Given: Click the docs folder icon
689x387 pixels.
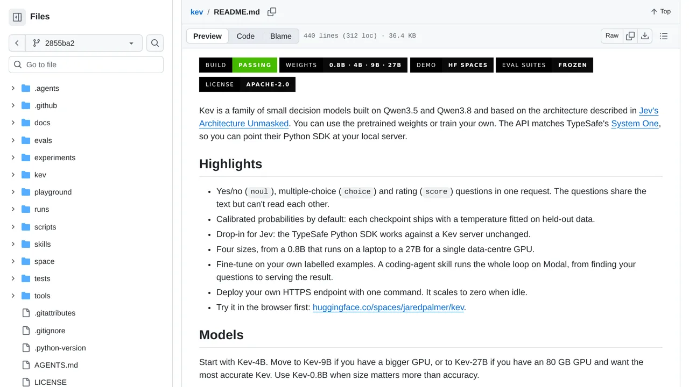Looking at the screenshot, I should pos(26,123).
